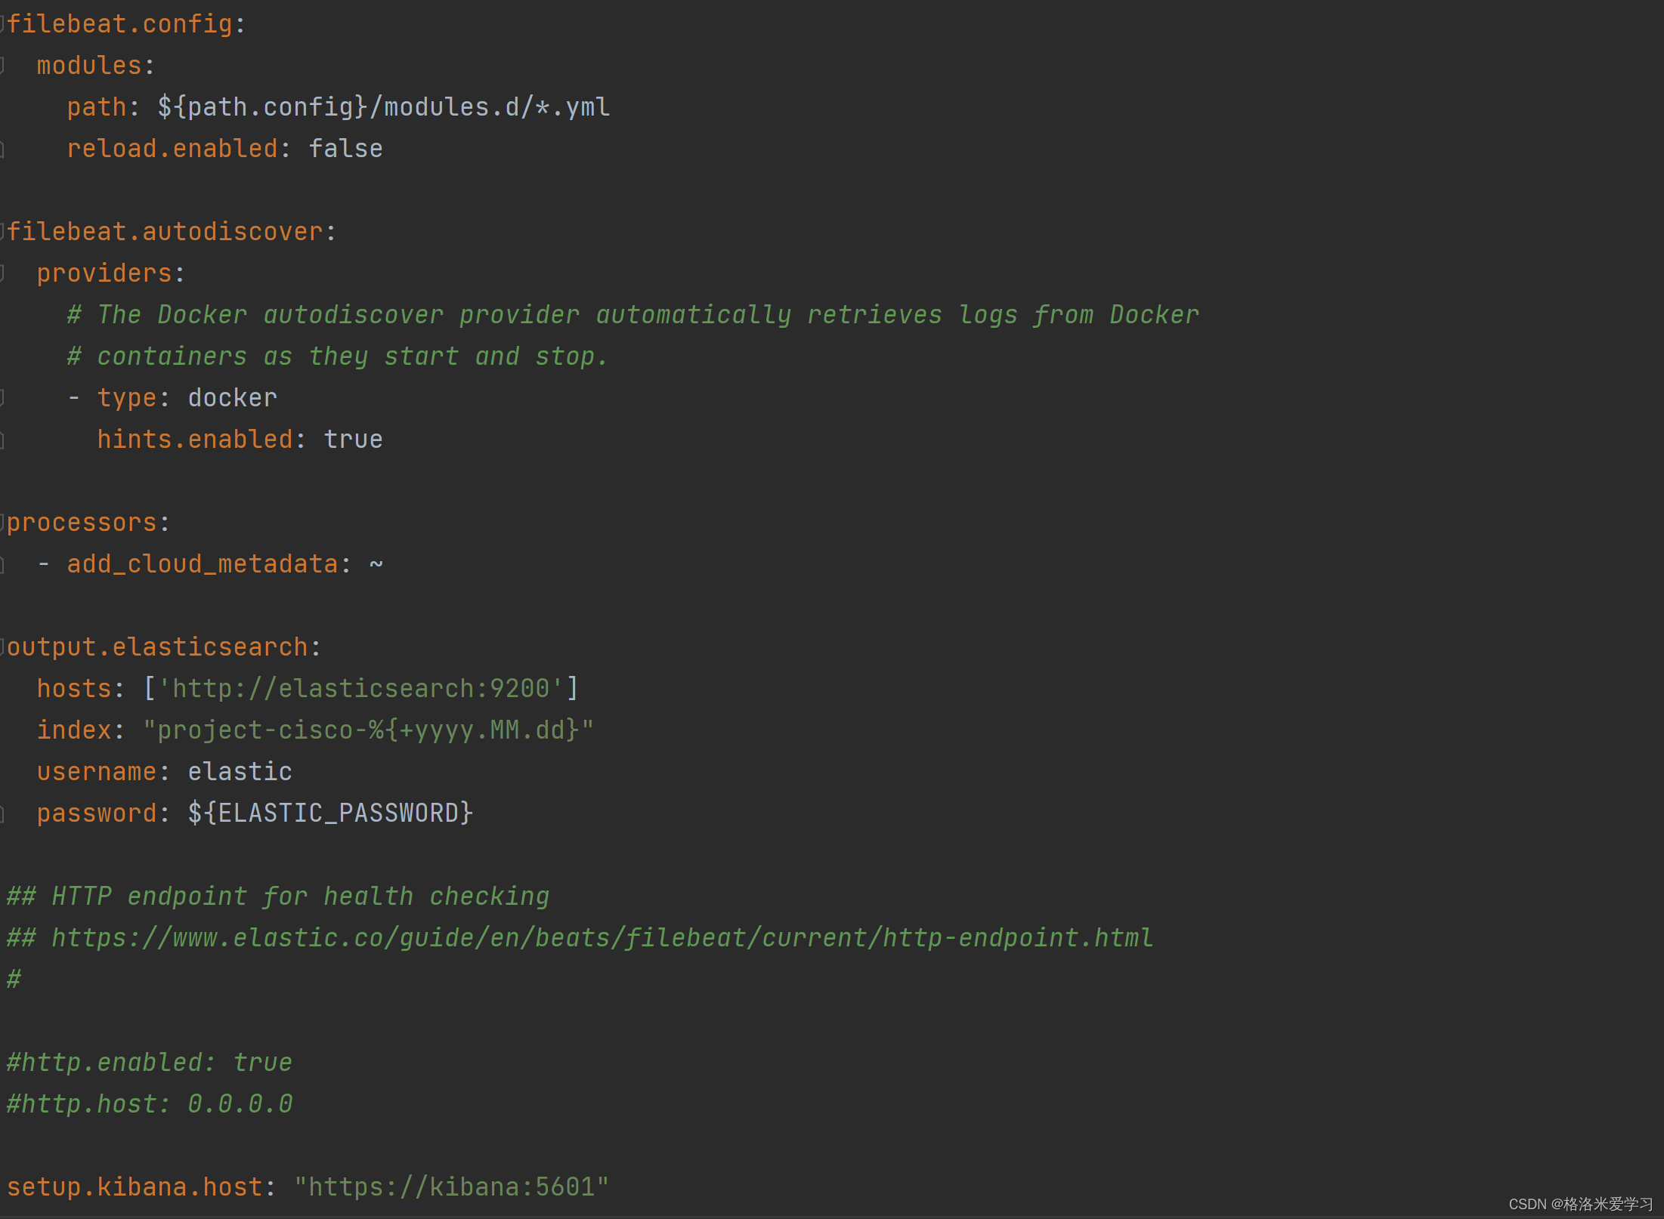Click the 'path' key under modules
This screenshot has height=1219, width=1664.
click(x=97, y=107)
